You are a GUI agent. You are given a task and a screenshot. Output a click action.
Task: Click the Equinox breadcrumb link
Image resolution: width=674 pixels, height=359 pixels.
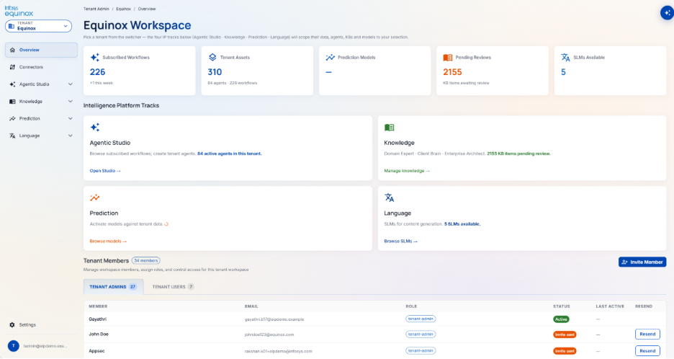(x=123, y=9)
